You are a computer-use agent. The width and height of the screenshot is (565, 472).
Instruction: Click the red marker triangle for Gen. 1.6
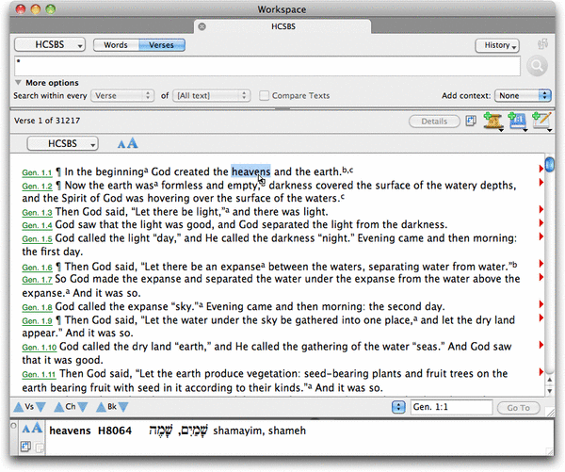click(541, 264)
